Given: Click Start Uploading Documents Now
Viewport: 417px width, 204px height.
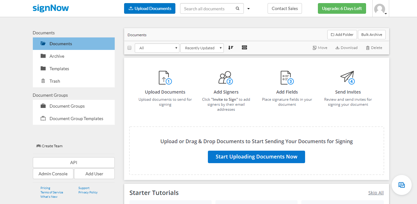Looking at the screenshot, I should 256,157.
